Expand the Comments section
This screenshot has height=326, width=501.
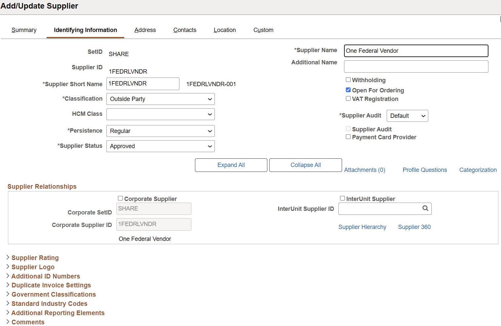[x=28, y=322]
